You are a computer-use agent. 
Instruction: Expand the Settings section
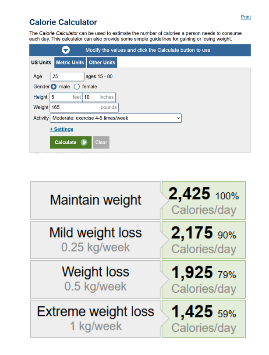click(x=61, y=129)
